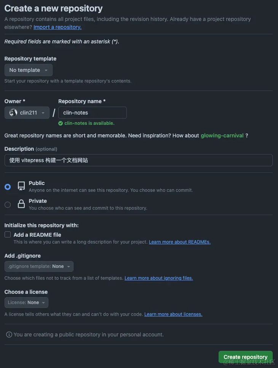This screenshot has height=368, width=278.
Task: Click the info circle icon near page bottom
Action: (x=9, y=334)
